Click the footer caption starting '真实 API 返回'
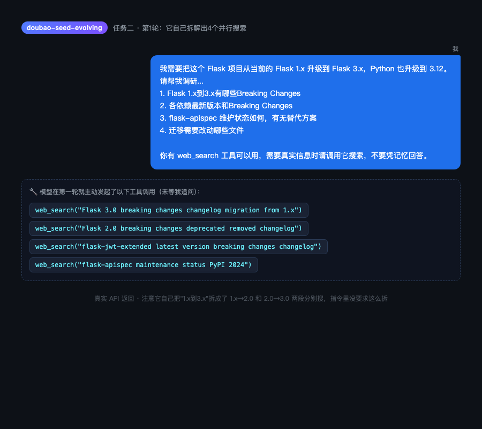The width and height of the screenshot is (482, 429). (x=240, y=299)
